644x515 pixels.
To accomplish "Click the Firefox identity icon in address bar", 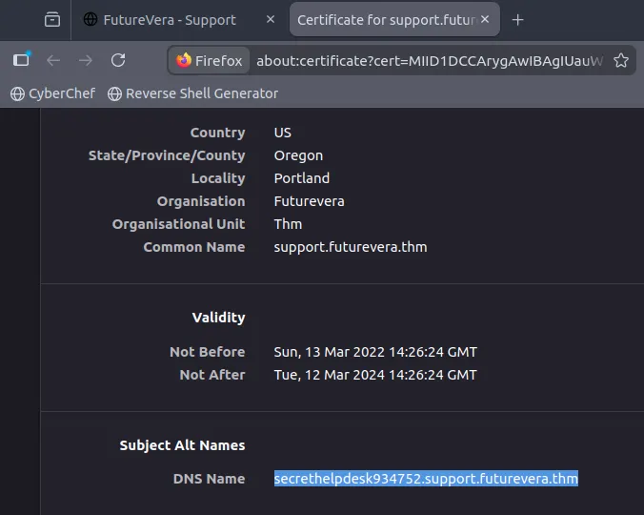I will [210, 60].
